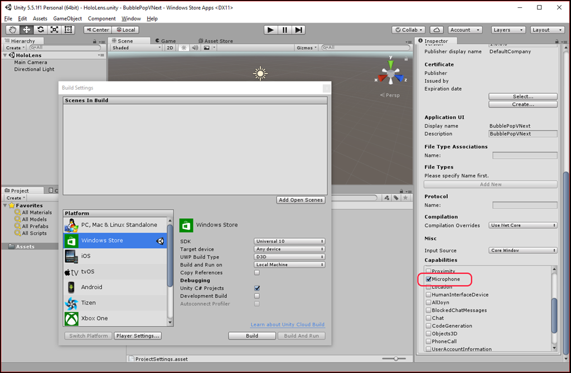
Task: Open the Layers dropdown
Action: coord(509,30)
